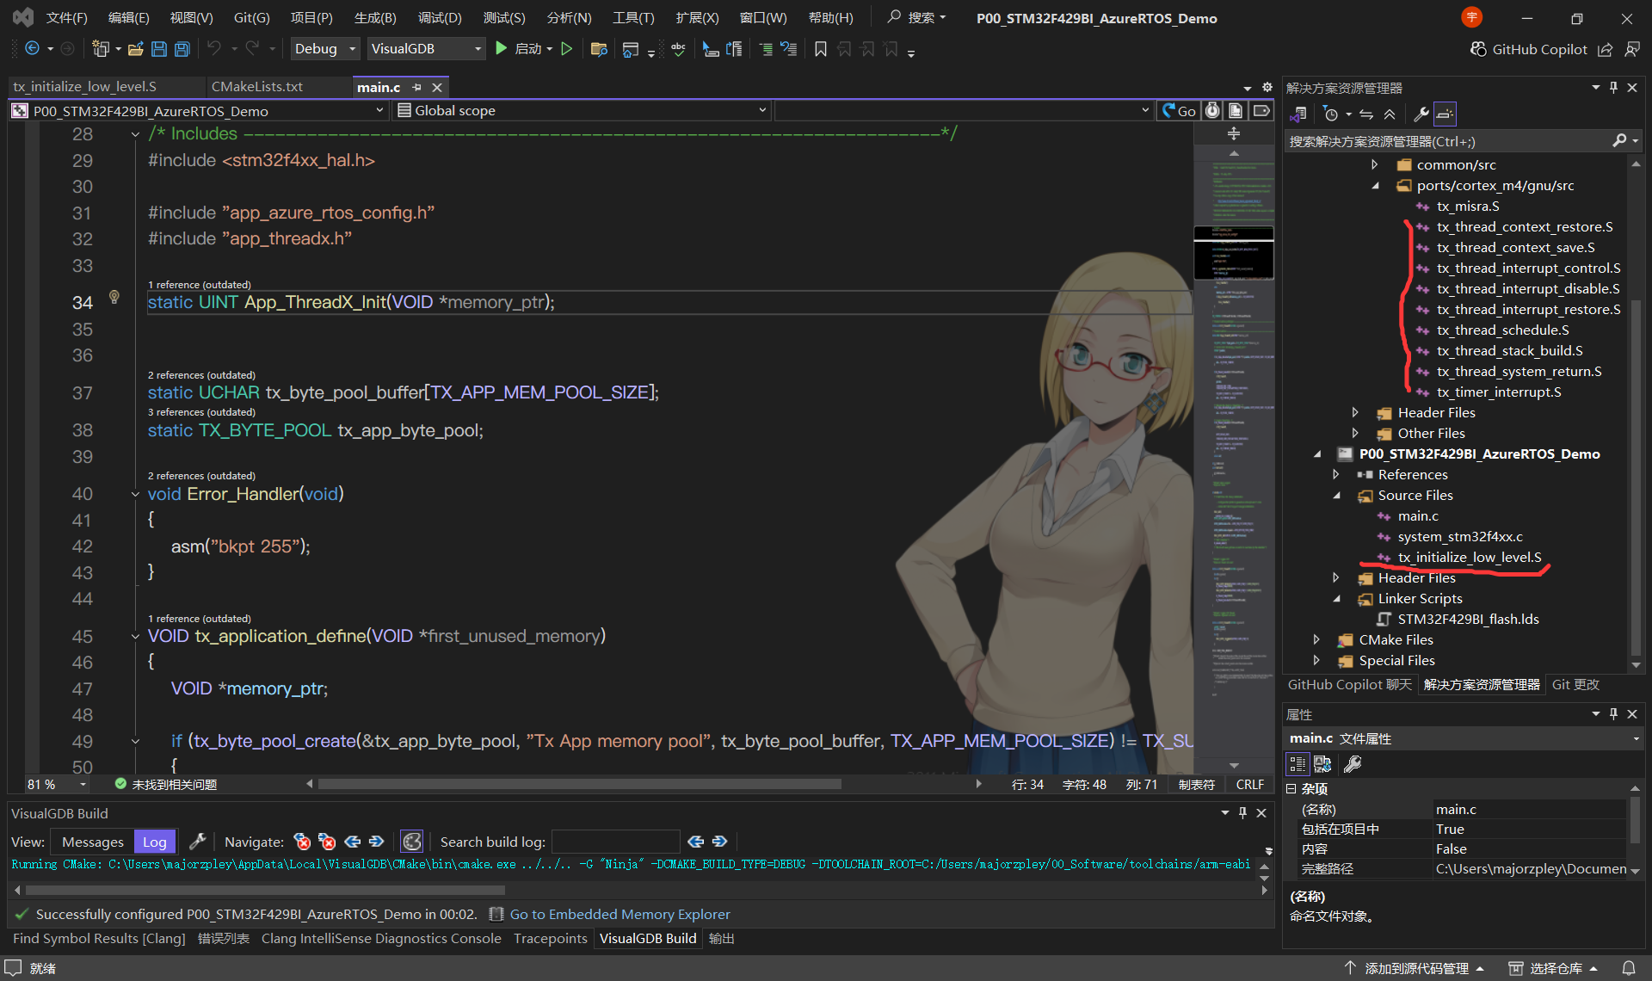The height and width of the screenshot is (981, 1652).
Task: Toggle a bookmark with the bookmark icon
Action: coord(821,49)
